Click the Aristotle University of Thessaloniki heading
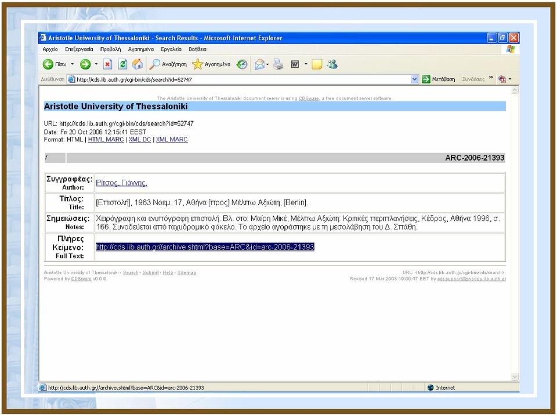557x415 pixels. (x=116, y=106)
